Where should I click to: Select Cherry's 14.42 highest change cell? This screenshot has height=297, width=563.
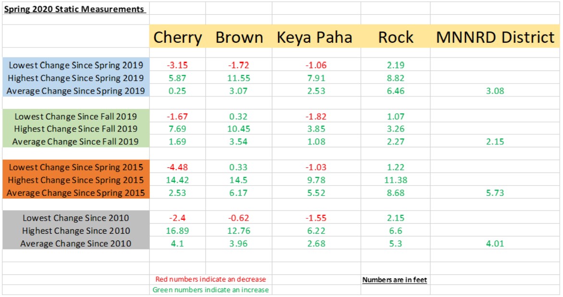click(x=177, y=180)
